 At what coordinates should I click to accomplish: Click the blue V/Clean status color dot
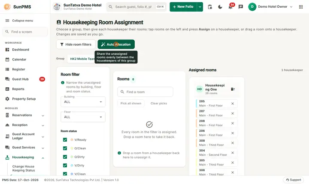[72, 174]
